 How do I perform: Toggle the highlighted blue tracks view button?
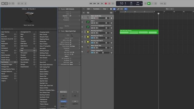[114, 9]
